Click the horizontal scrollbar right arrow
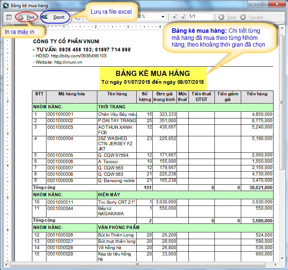The width and height of the screenshot is (288, 270). (x=276, y=265)
